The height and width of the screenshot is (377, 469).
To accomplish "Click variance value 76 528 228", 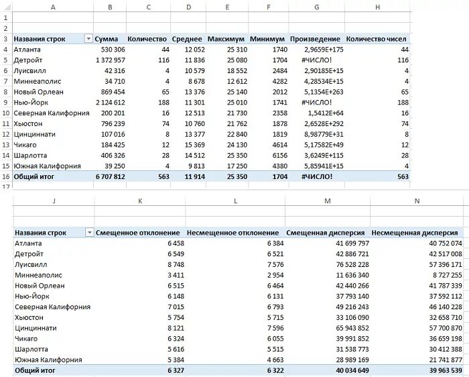I will 352,264.
